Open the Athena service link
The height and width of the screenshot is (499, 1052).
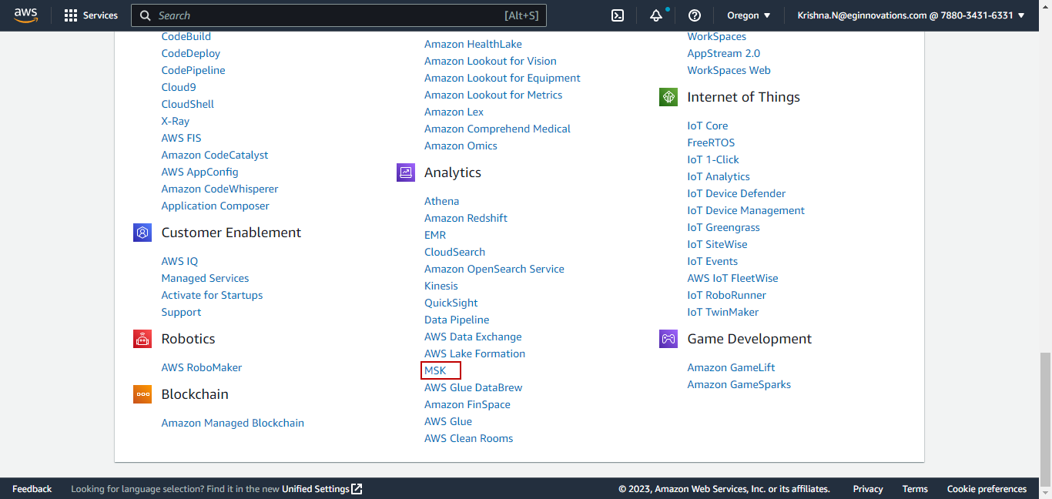pos(441,201)
